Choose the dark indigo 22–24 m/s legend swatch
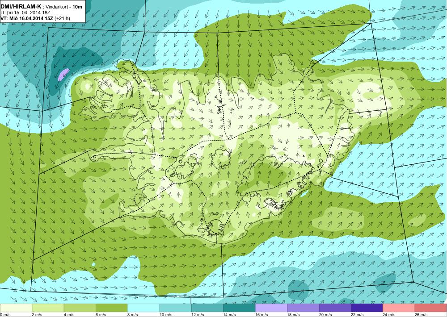This screenshot has width=447, height=317. (x=367, y=308)
